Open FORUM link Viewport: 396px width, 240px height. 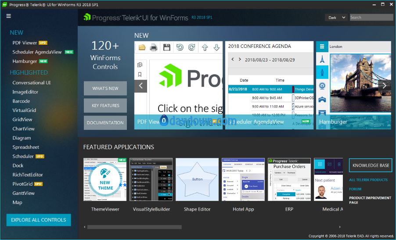click(355, 189)
